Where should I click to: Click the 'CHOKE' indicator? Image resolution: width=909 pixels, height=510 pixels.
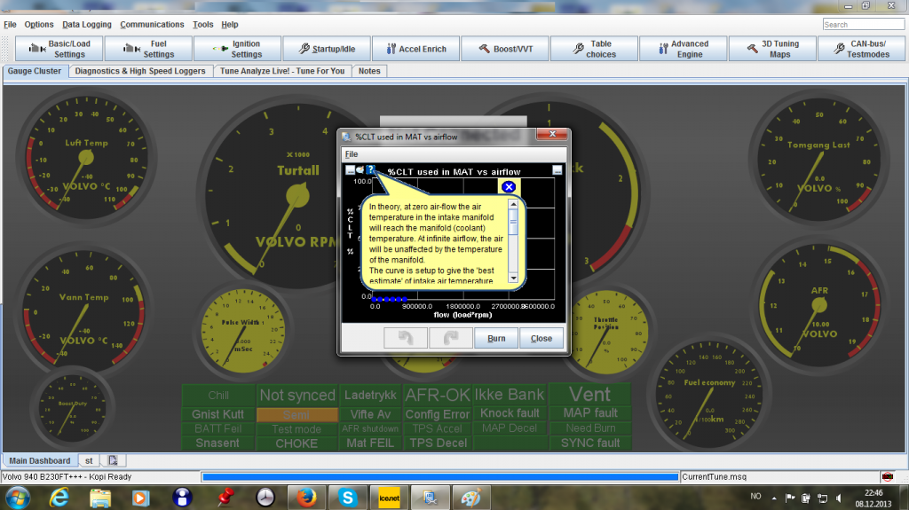click(296, 443)
